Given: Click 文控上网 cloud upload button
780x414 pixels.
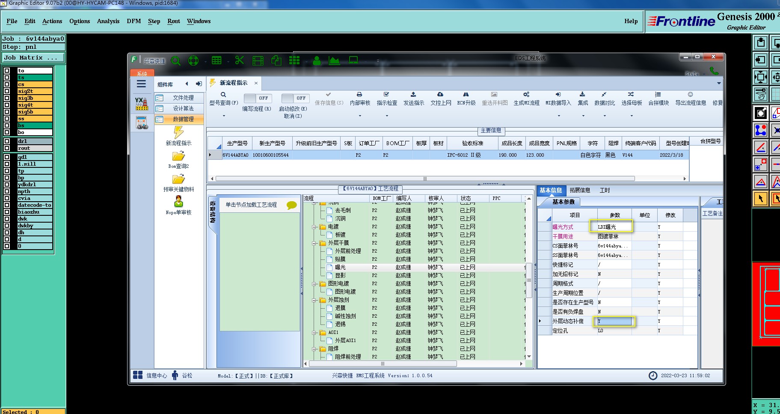Looking at the screenshot, I should click(x=441, y=99).
